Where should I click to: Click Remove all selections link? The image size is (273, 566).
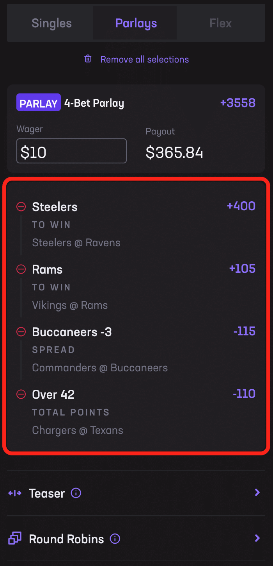pos(144,59)
